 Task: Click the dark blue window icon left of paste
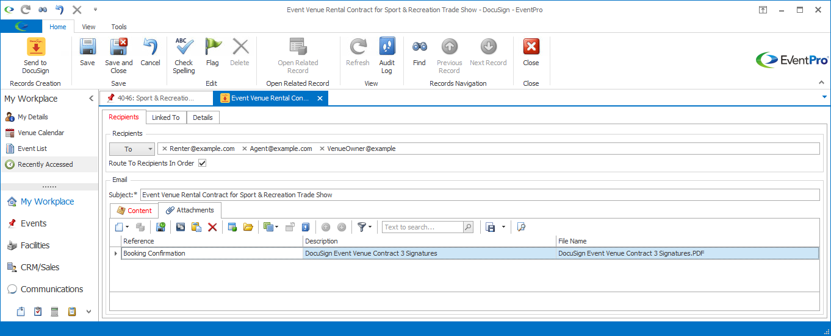pyautogui.click(x=180, y=227)
